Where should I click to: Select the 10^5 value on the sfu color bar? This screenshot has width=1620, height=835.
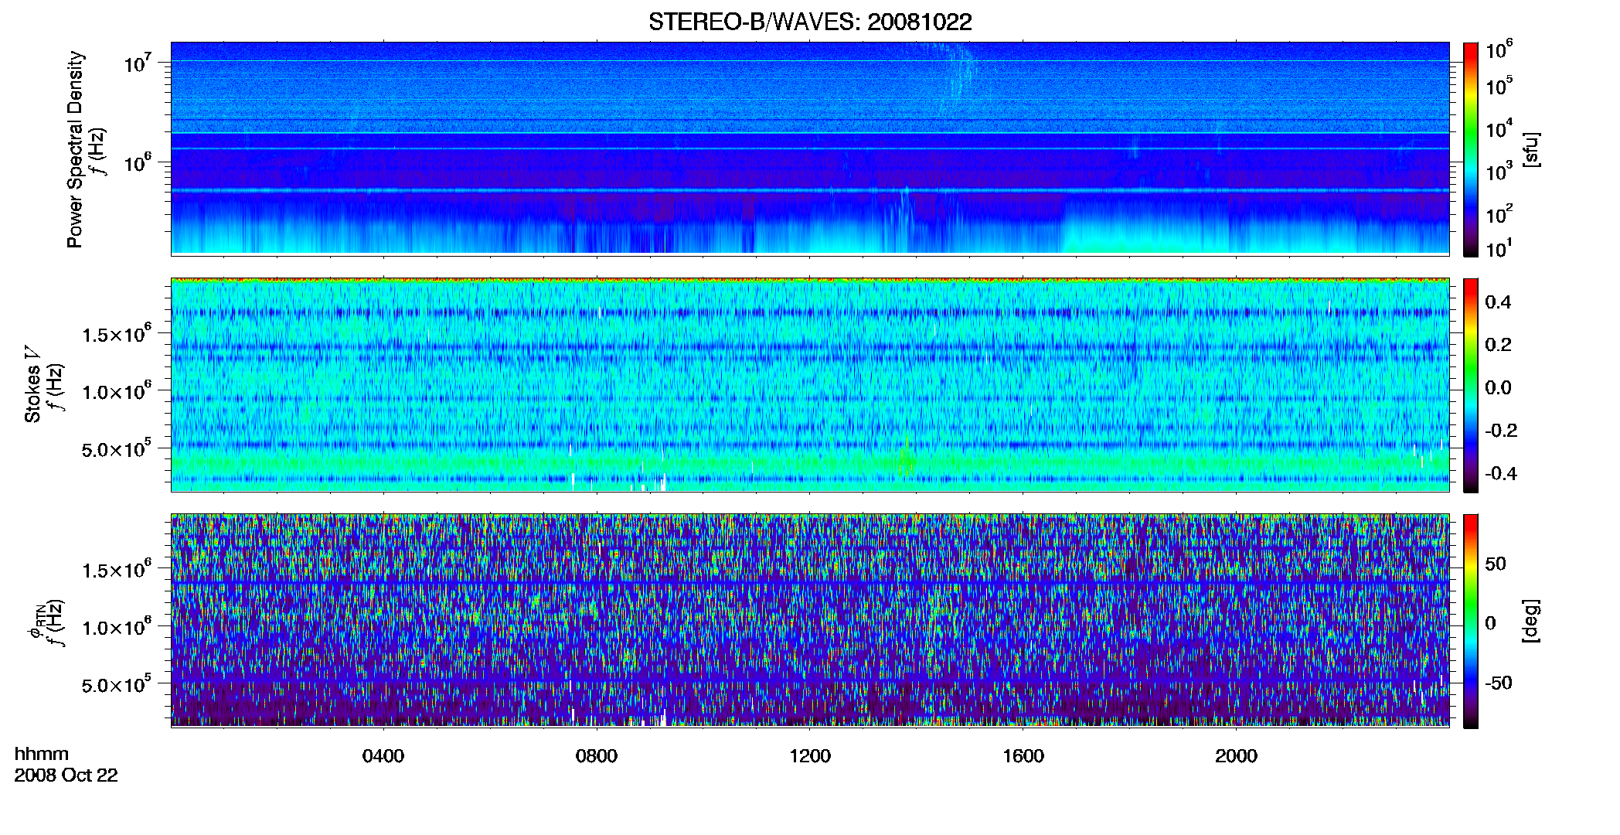1499,86
